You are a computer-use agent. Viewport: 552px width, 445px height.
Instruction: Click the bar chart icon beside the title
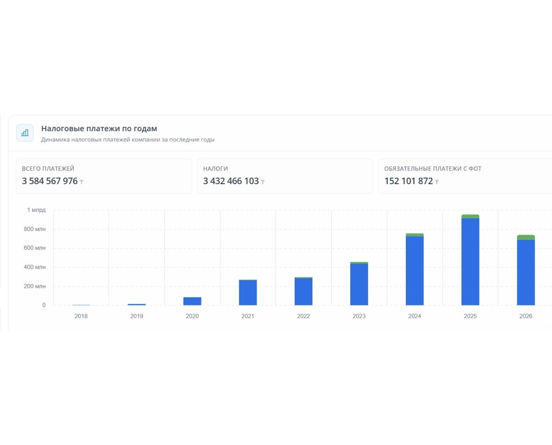tap(25, 133)
